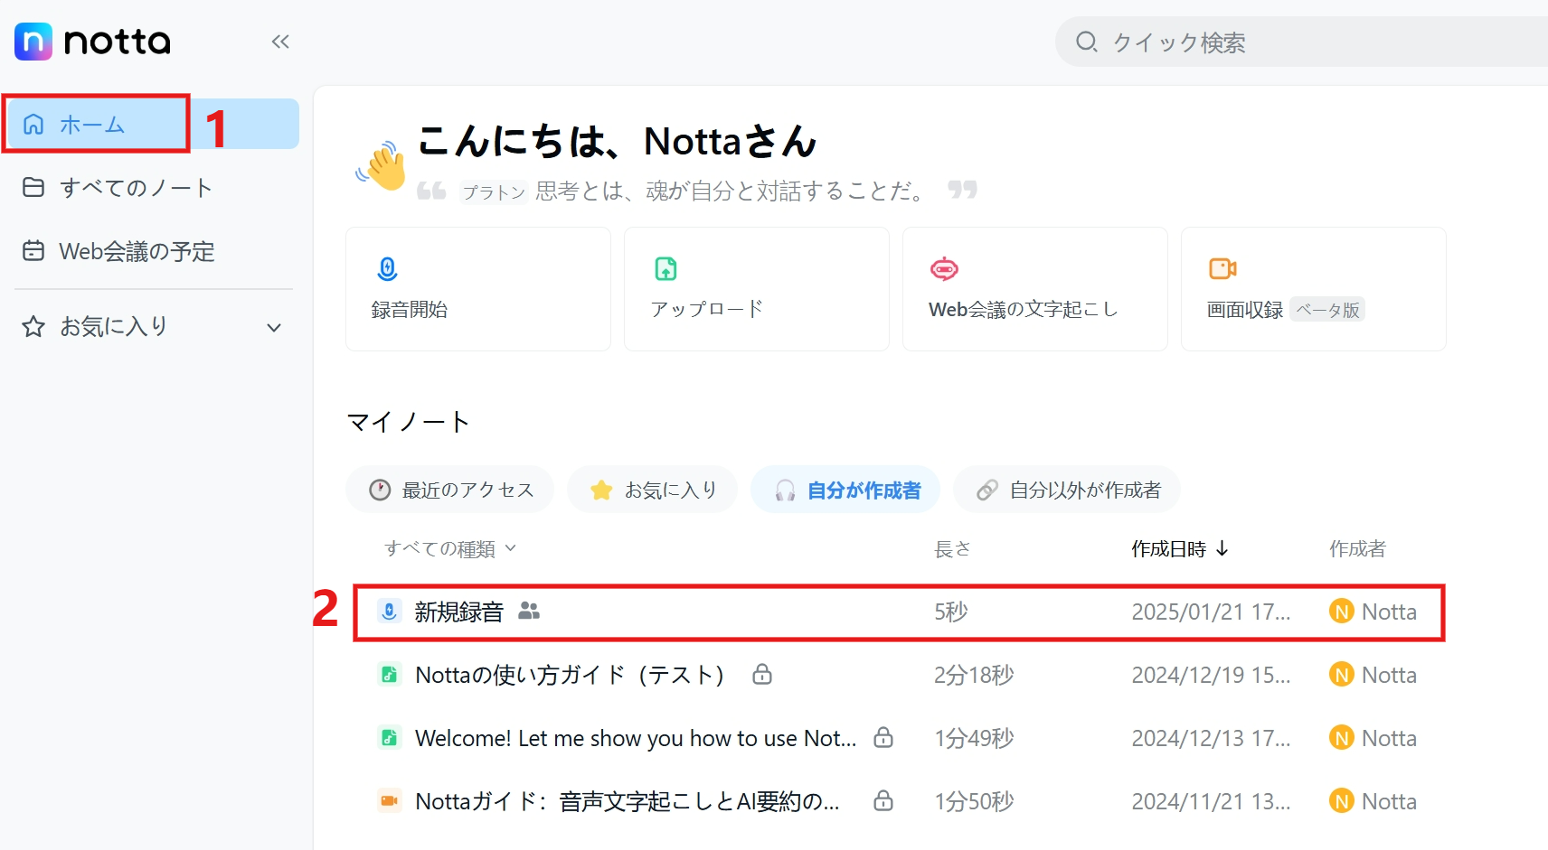Click the microphone icon on 録音開始 card

tap(387, 268)
